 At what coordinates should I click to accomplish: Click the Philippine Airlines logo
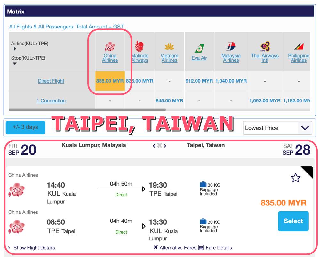tap(299, 46)
